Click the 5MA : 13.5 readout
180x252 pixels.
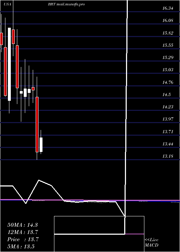(21, 246)
